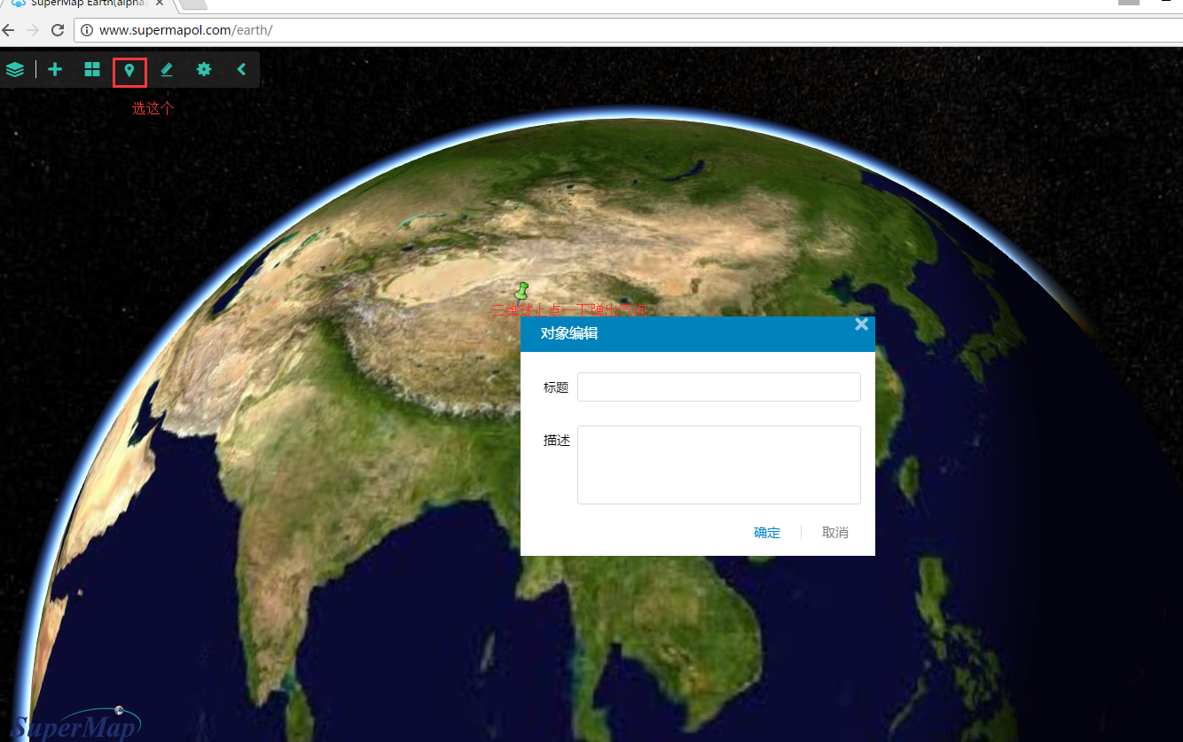Focus the 描述 text area

[x=719, y=465]
